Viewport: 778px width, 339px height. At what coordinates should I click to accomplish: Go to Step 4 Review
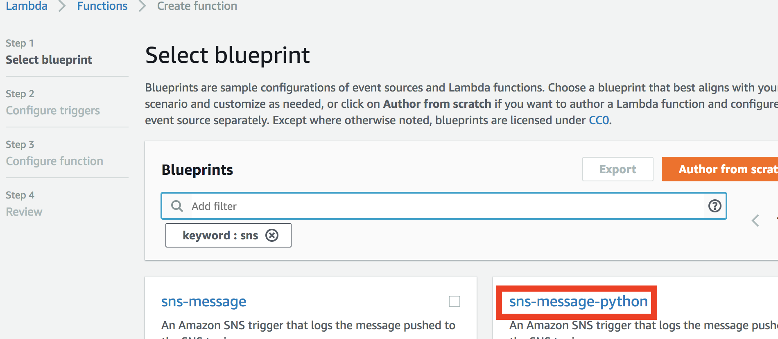pos(24,212)
